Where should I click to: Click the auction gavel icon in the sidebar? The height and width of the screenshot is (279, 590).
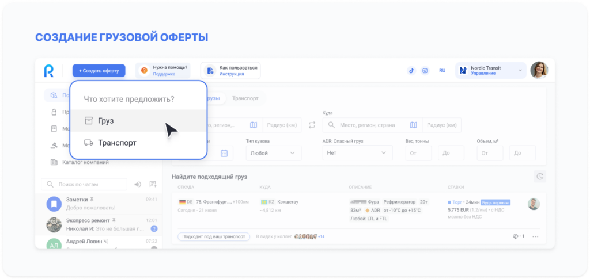pos(54,146)
